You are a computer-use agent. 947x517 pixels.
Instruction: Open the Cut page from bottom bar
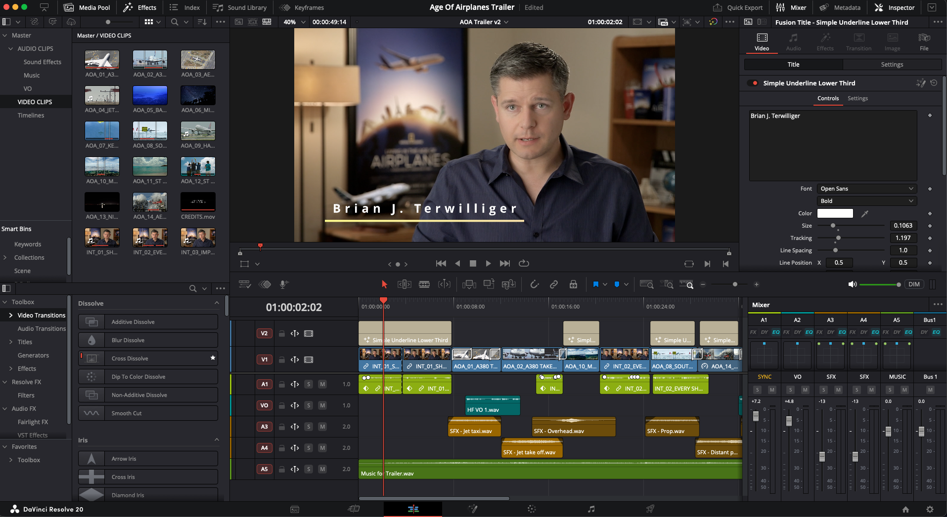[354, 509]
